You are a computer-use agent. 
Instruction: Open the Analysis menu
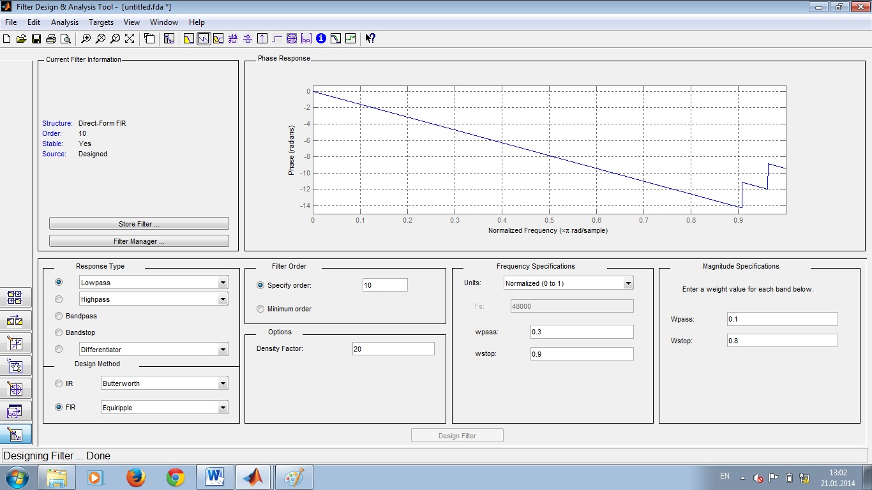click(64, 22)
